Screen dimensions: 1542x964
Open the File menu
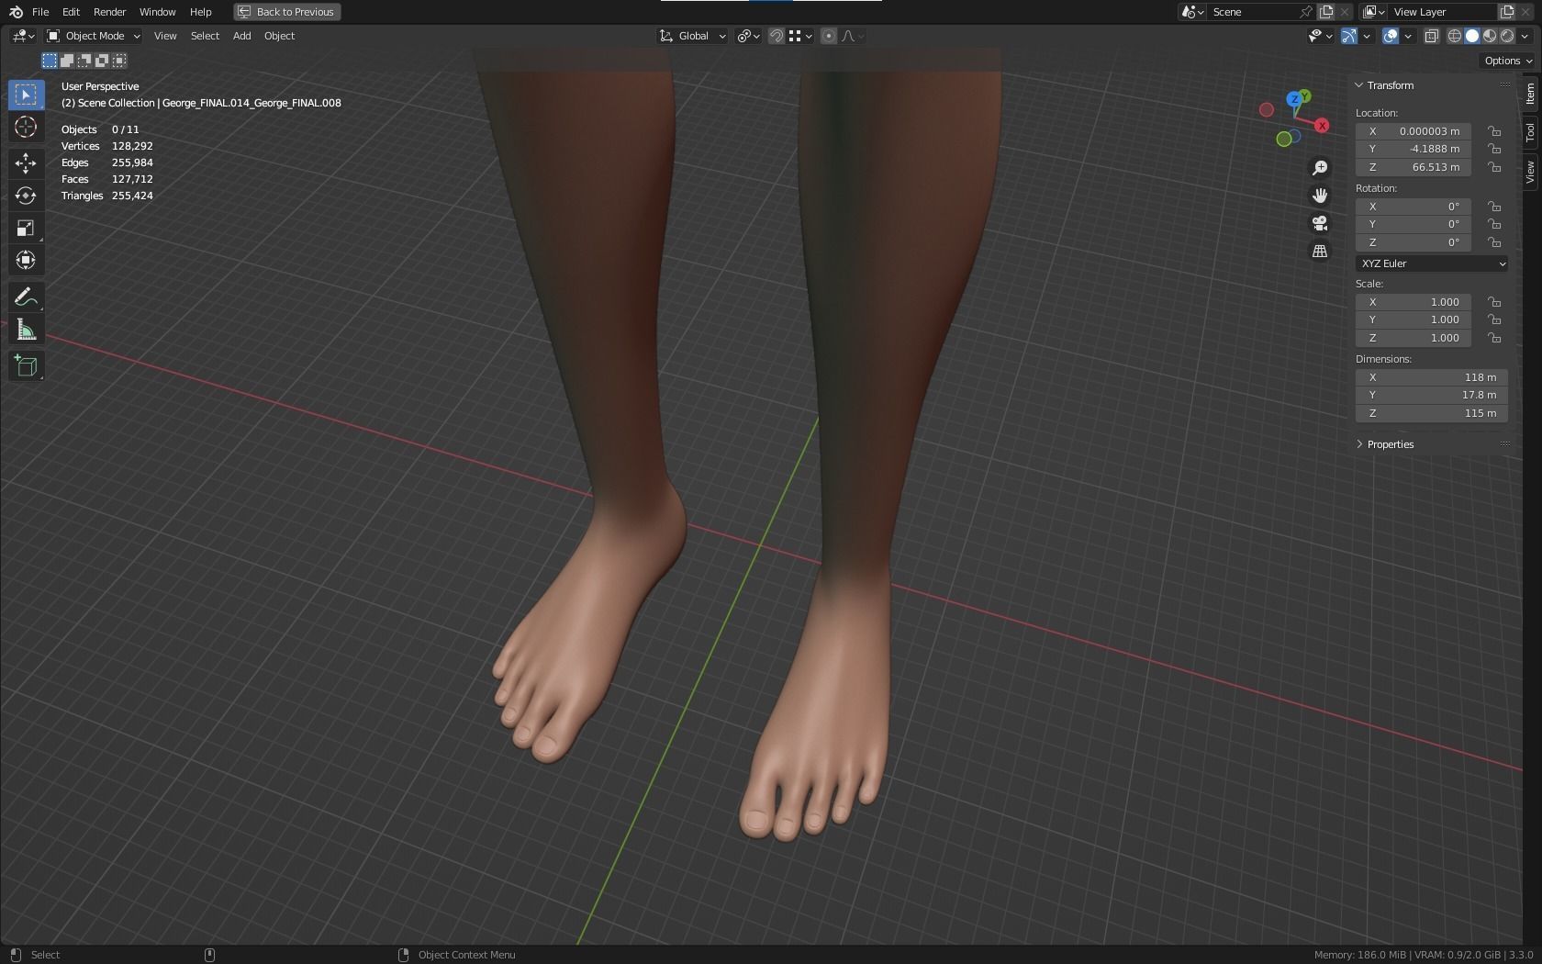pyautogui.click(x=40, y=12)
